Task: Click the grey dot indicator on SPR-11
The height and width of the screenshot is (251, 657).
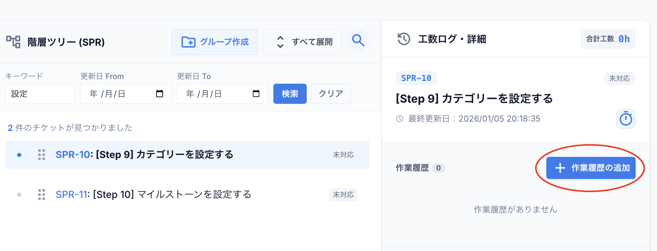Action: tap(19, 194)
